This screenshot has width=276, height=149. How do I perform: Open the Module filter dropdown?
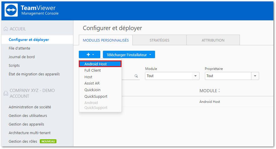(172, 76)
